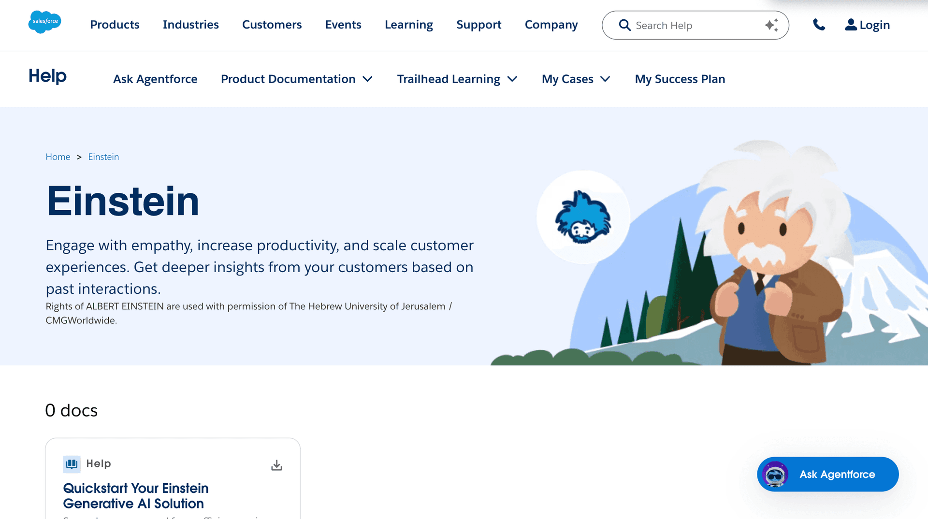
Task: Click the phone contact icon
Action: [x=819, y=25]
